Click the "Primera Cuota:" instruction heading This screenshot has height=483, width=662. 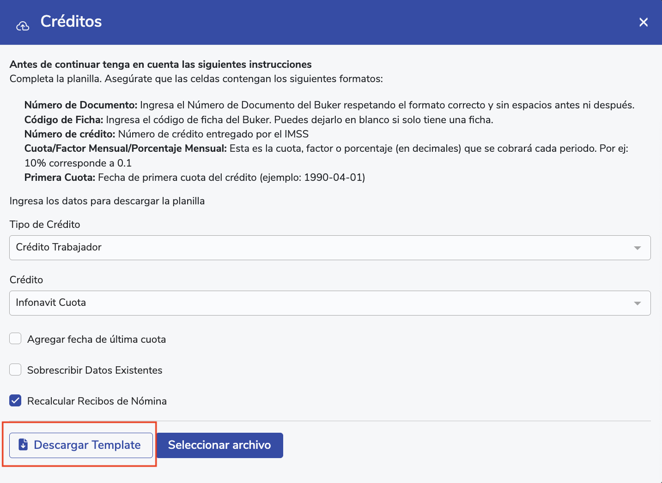coord(60,178)
